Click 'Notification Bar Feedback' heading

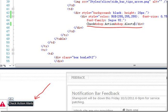pyautogui.click(x=96, y=93)
